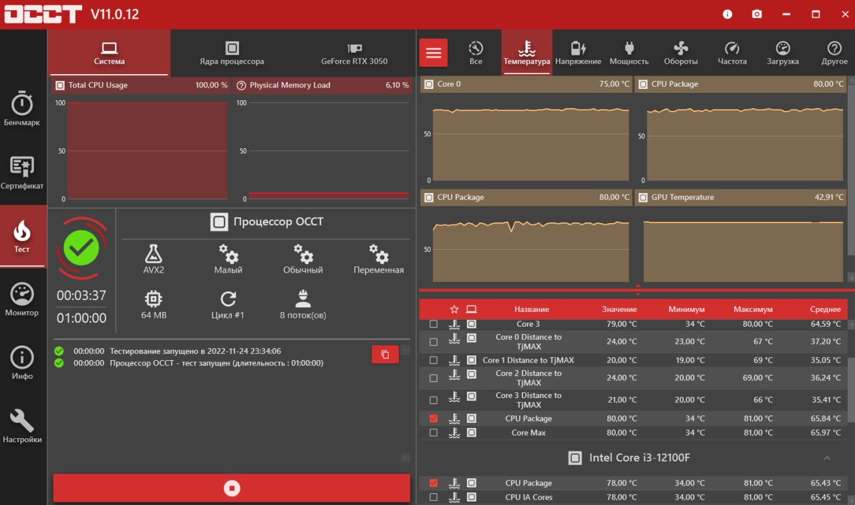855x505 pixels.
Task: Open the Монитор gauge icon in sidebar
Action: pyautogui.click(x=22, y=299)
